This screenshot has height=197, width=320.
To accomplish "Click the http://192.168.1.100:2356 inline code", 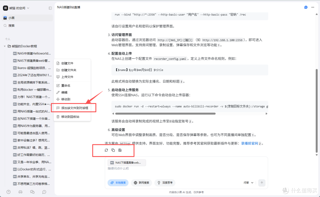I will [x=223, y=40].
